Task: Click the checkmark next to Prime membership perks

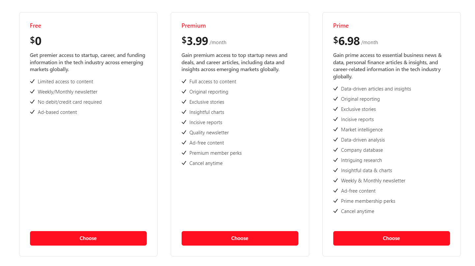Action: [x=336, y=201]
